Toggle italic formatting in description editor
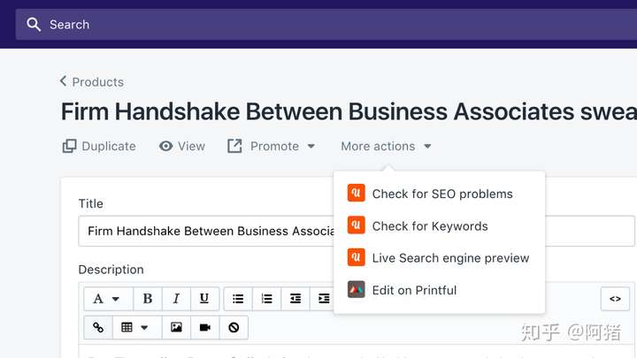The image size is (637, 358). (x=176, y=299)
